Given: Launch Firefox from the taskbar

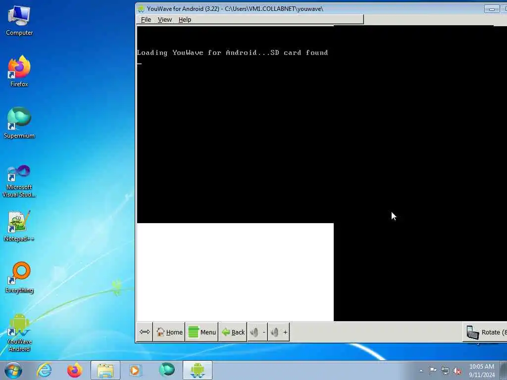Looking at the screenshot, I should coord(74,370).
